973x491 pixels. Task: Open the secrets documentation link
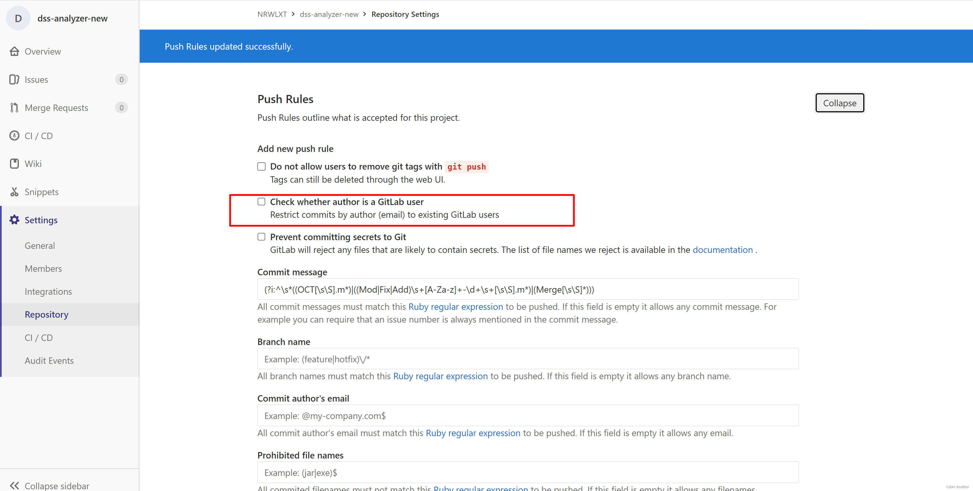coord(722,250)
